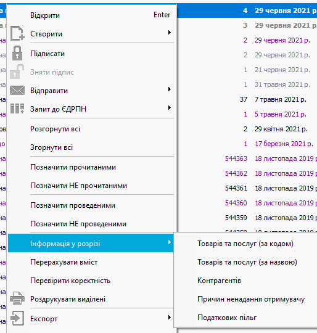The height and width of the screenshot is (333, 317).
Task: Select the row dated 5 травня 2021 р.
Action: [x=247, y=114]
